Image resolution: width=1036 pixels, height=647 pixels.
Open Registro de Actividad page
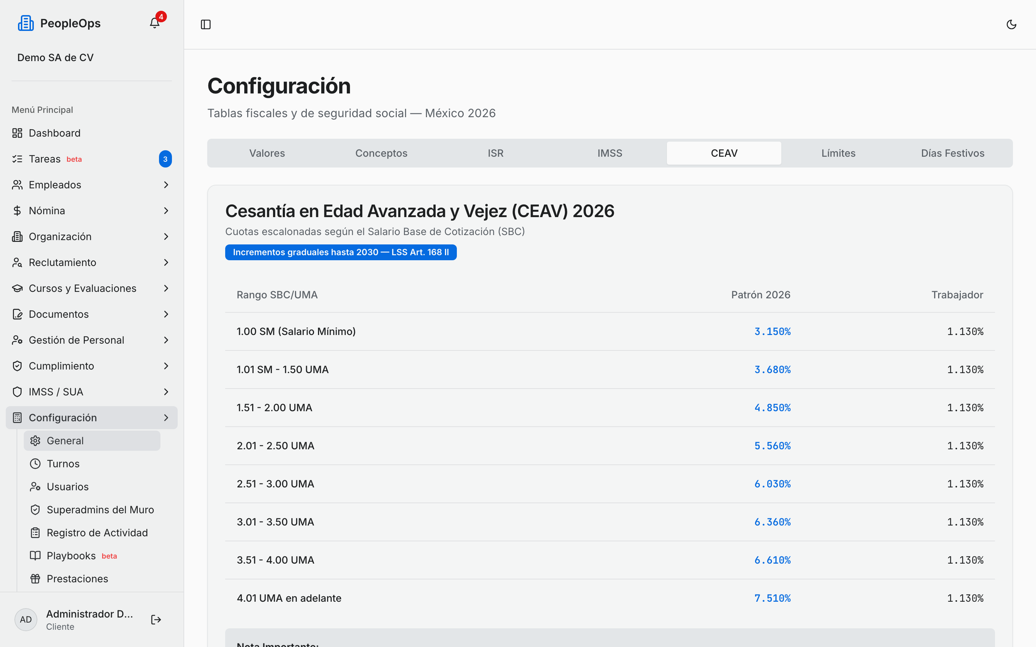pyautogui.click(x=92, y=533)
